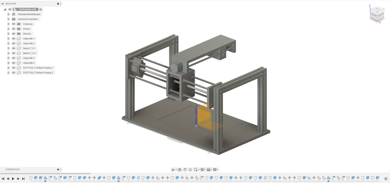Open the Orbit tool dropdown arrow
390x183 pixels.
(x=176, y=170)
